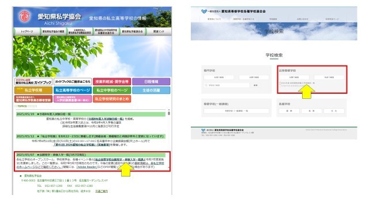Open the 第41回 2026愛知の私立学校展 実施要項 link
369x207 pixels.
click(82, 145)
